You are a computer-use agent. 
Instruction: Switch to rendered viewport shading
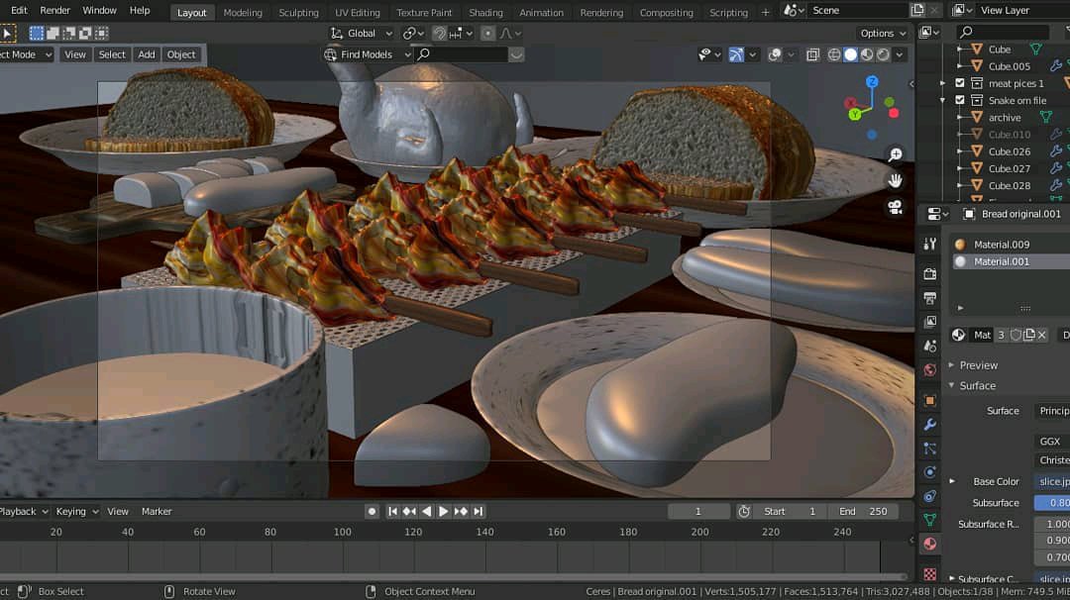coord(883,54)
